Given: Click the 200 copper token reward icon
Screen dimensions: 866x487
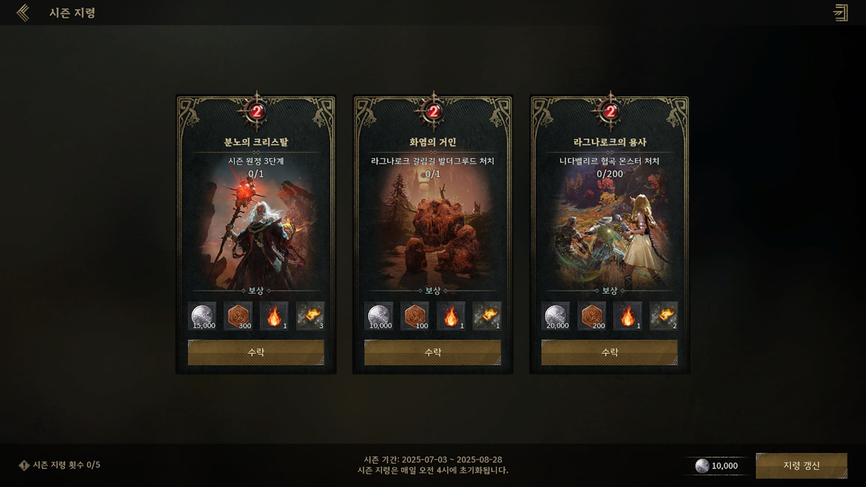Looking at the screenshot, I should pyautogui.click(x=591, y=316).
